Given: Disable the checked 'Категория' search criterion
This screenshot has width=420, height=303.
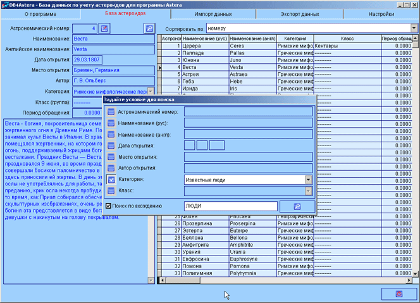Looking at the screenshot, I should pos(111,180).
